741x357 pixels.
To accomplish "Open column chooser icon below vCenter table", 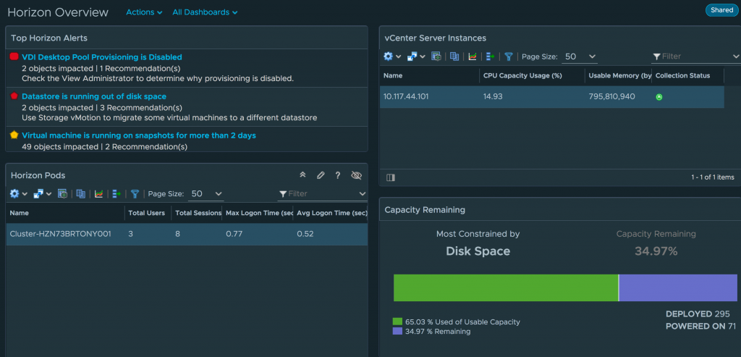I will click(390, 177).
